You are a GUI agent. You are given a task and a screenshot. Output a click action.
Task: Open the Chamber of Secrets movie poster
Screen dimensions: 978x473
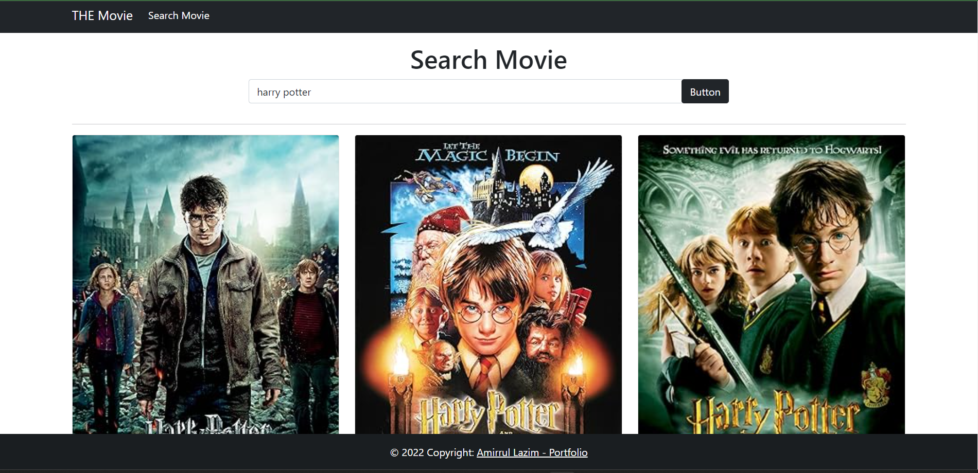771,283
